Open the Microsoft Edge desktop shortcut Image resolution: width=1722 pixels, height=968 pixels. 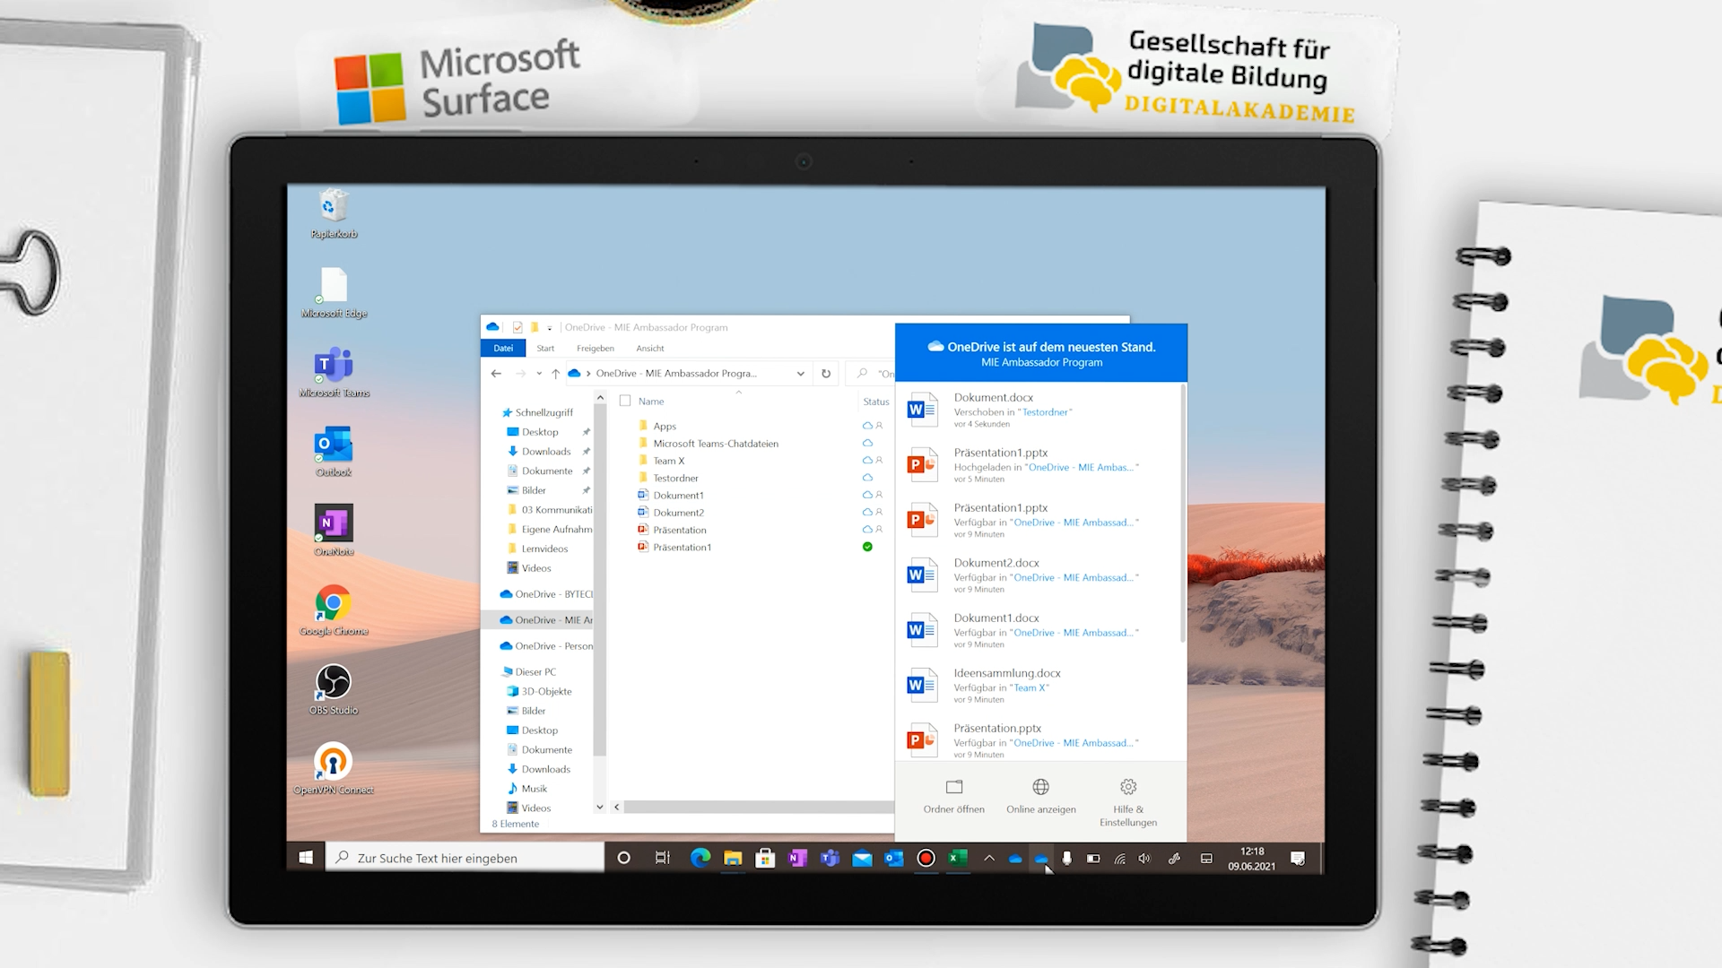point(334,293)
